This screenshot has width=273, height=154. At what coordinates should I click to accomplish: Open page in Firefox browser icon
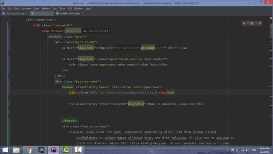[248, 23]
